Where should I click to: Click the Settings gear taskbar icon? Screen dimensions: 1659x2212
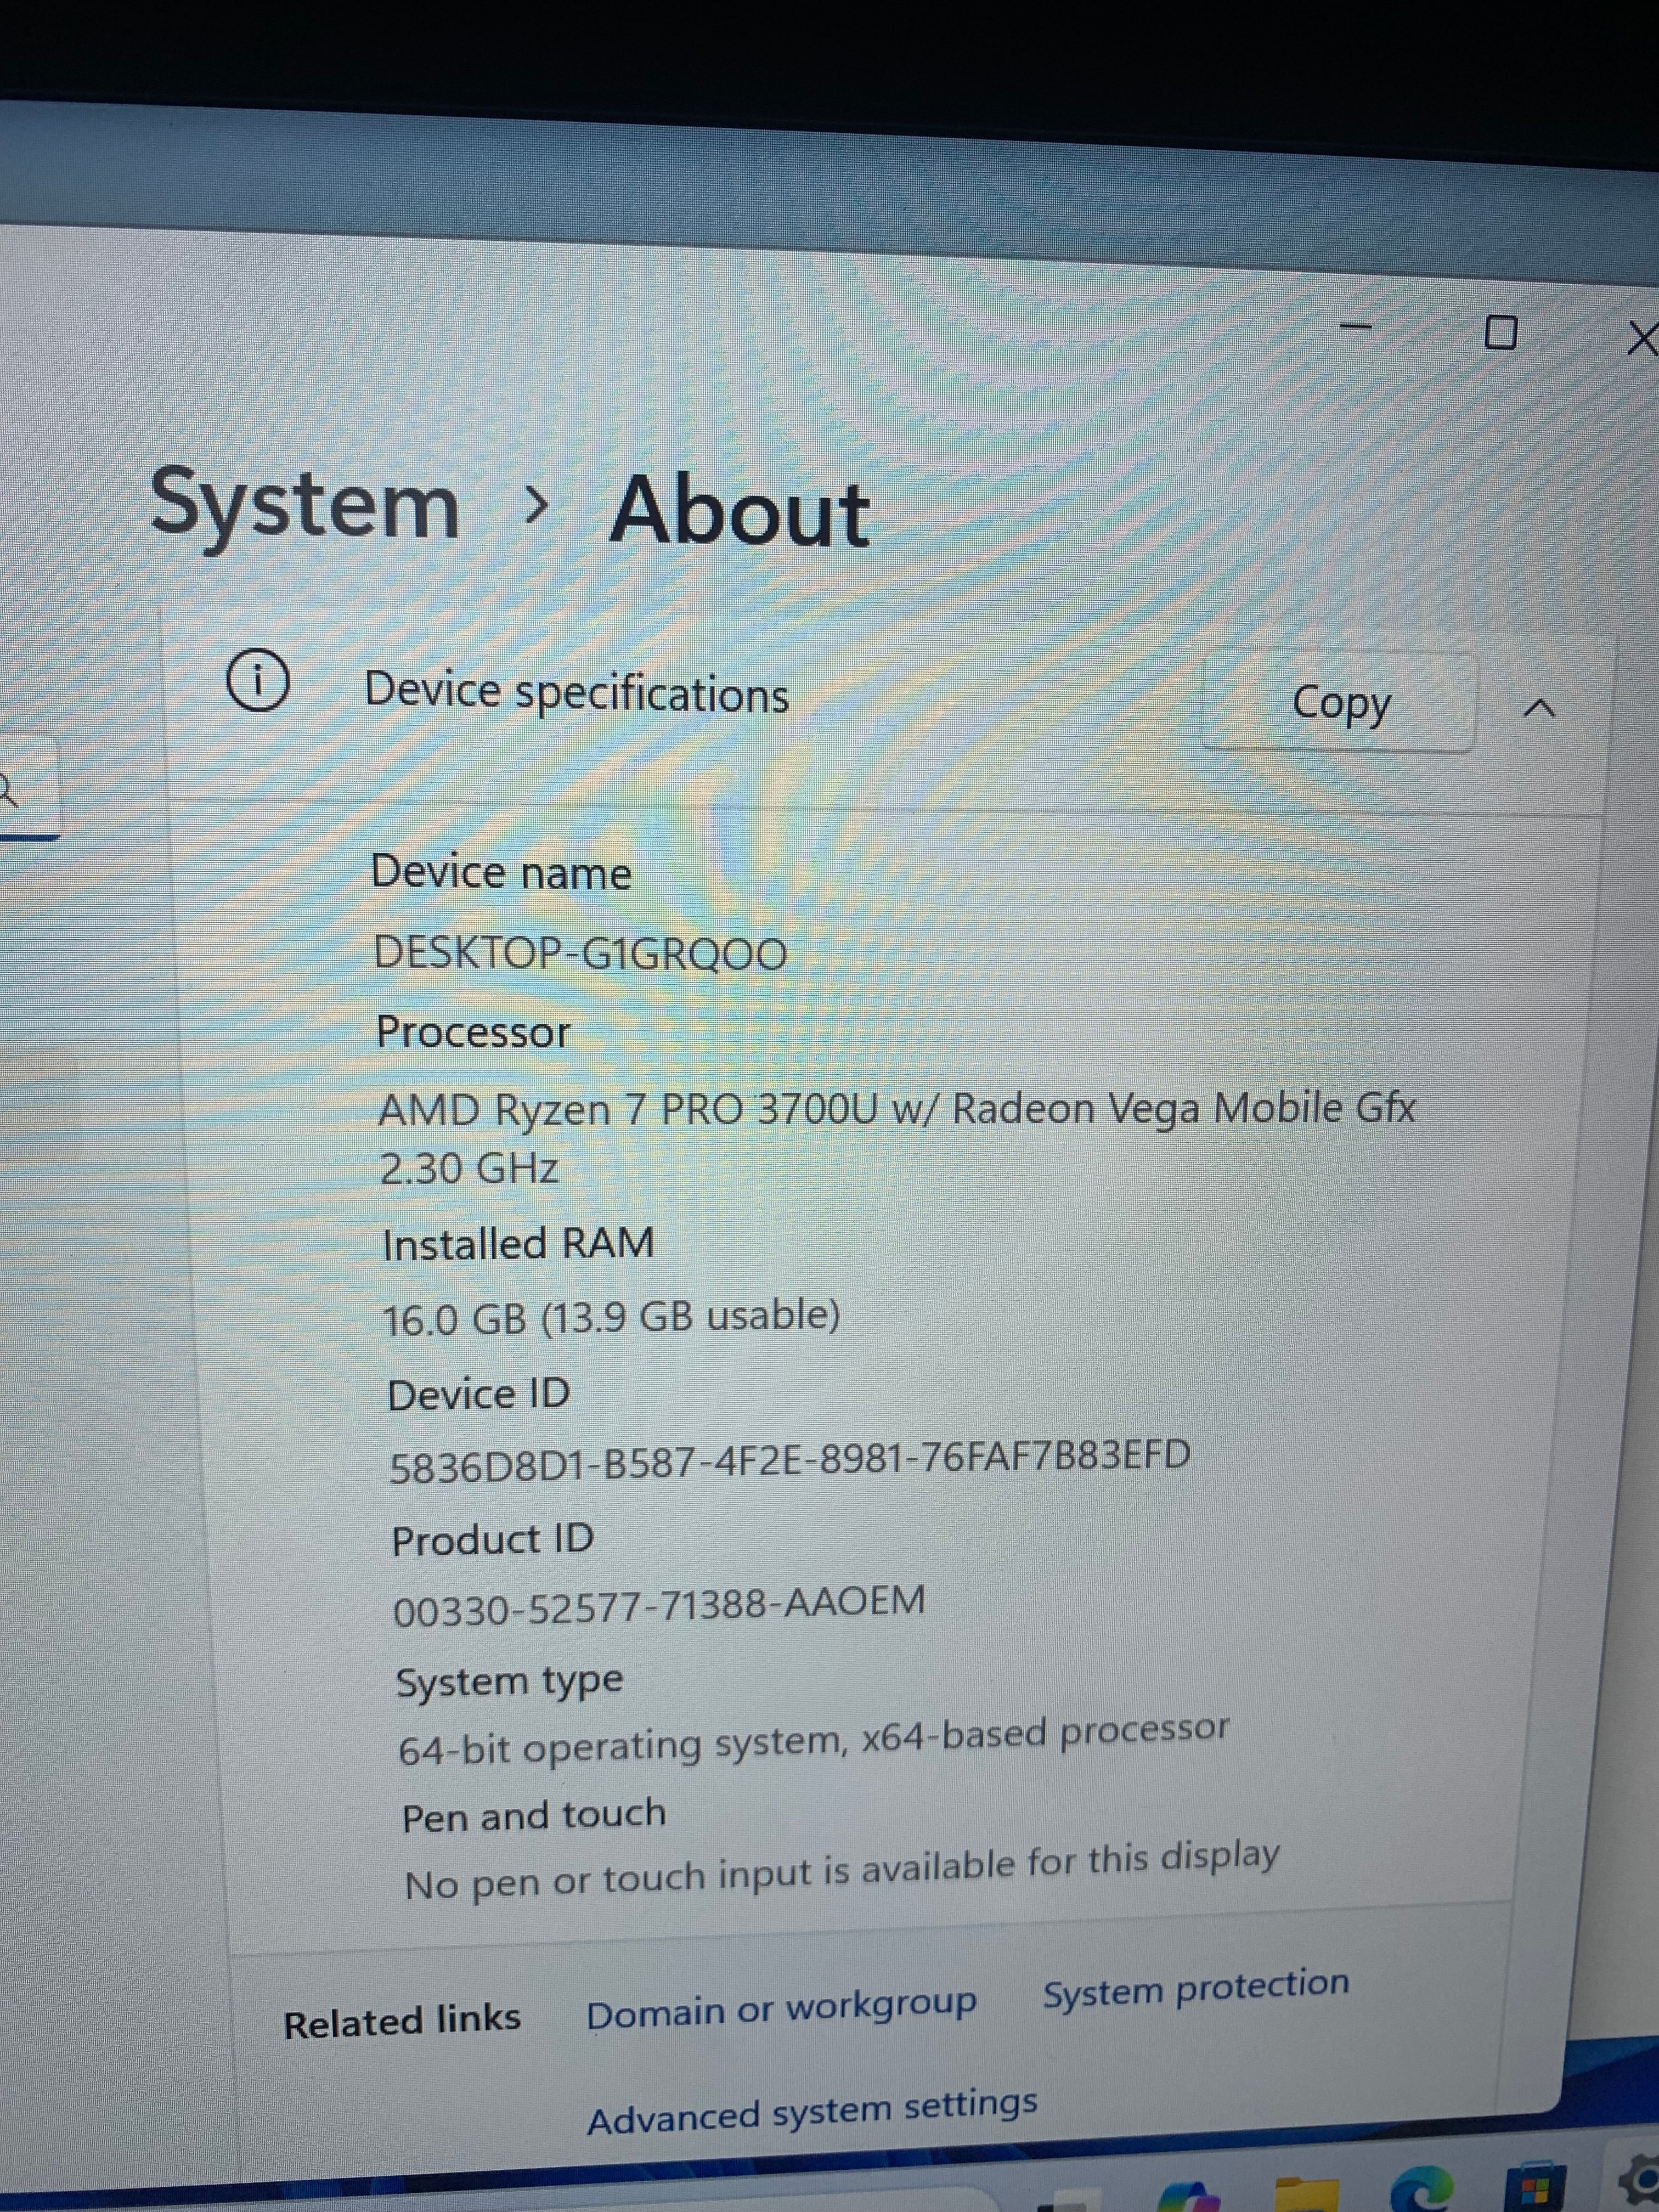(x=1640, y=2180)
